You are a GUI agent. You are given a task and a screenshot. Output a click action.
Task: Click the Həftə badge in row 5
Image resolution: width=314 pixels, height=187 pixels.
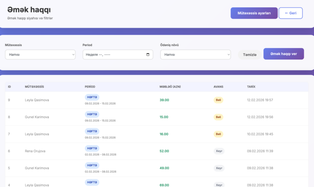92,165
